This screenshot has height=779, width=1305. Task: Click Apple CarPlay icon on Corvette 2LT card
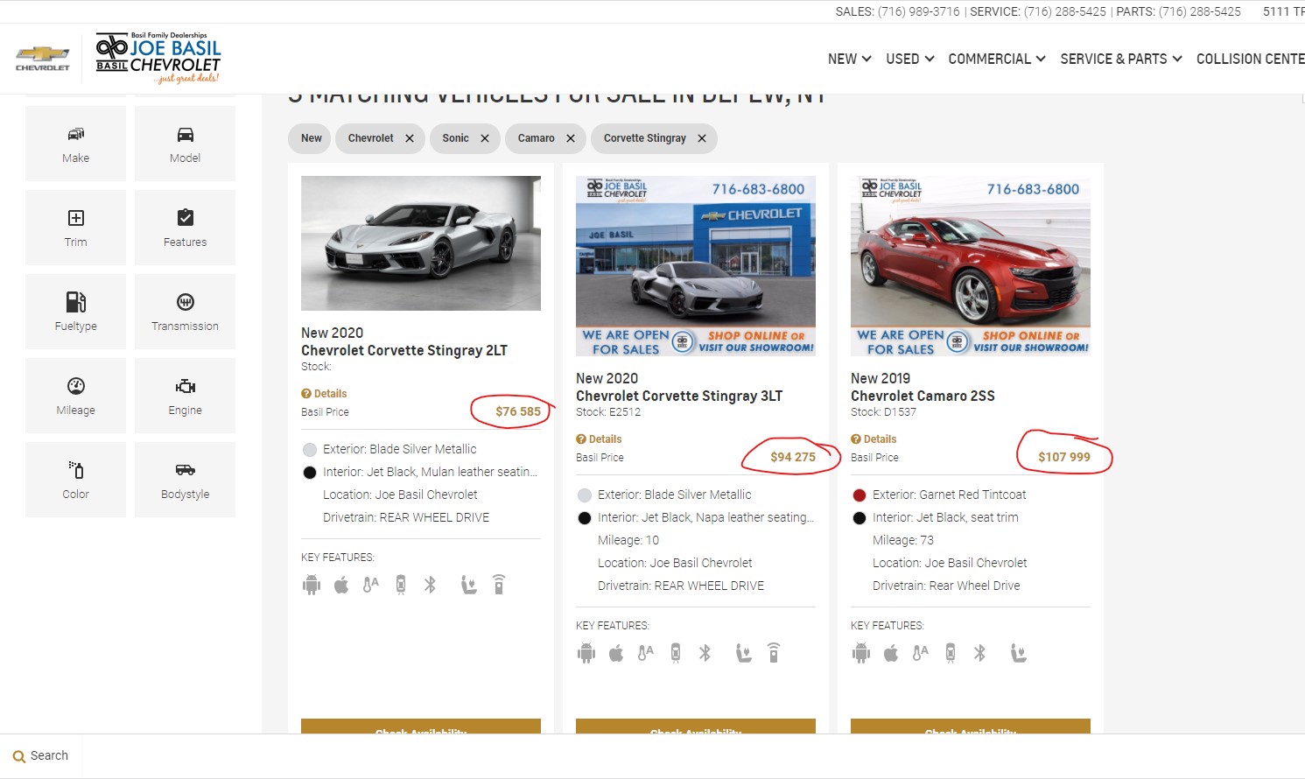click(x=341, y=585)
